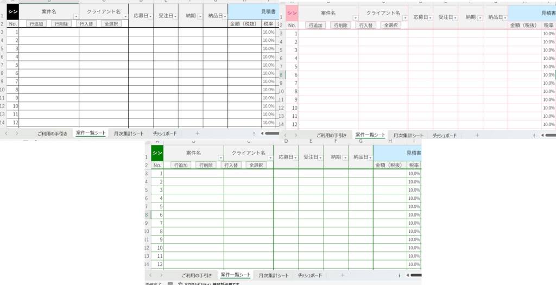Switch to ダッシュボード tab in green-themed workbook
The width and height of the screenshot is (556, 285).
coord(309,275)
